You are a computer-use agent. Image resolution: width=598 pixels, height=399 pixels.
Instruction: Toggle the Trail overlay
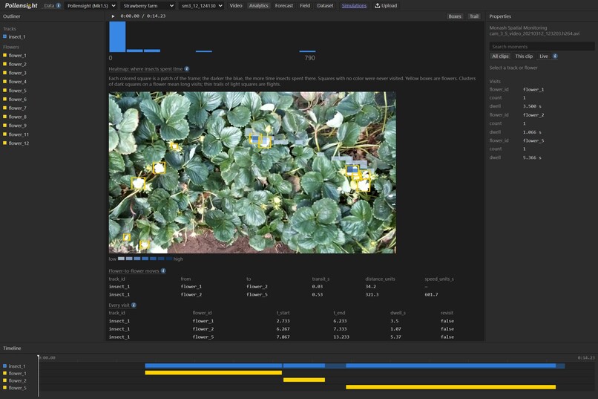[474, 16]
